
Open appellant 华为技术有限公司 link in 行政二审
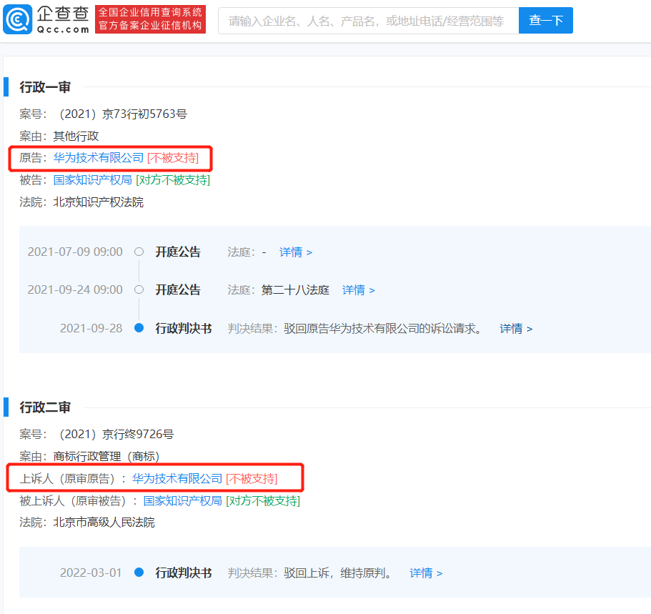(177, 479)
